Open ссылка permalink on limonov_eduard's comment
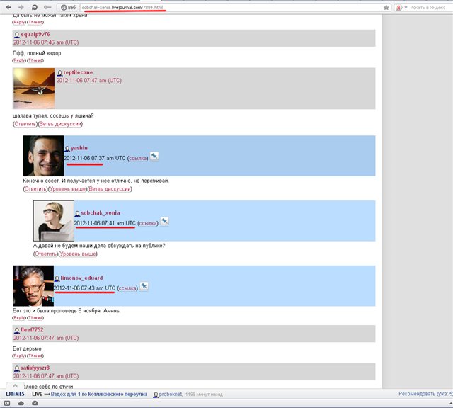Screen dimensions: 453x408 (x=127, y=288)
